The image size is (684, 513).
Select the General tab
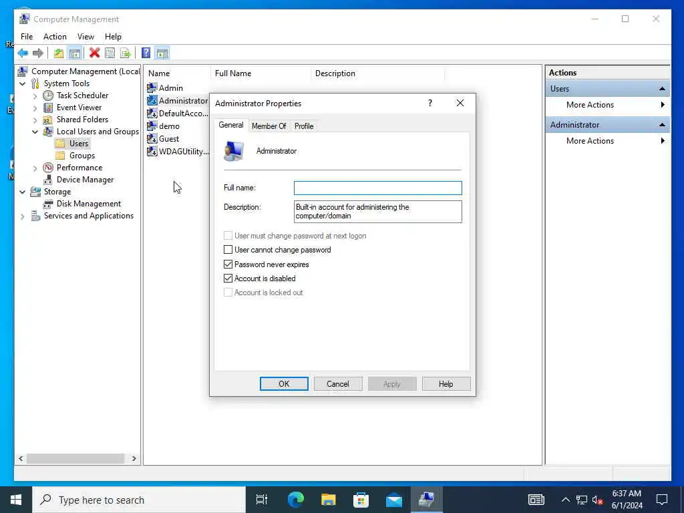tap(231, 125)
